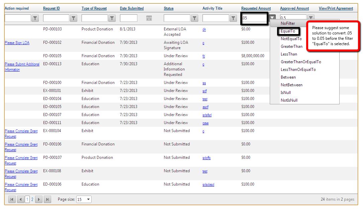Open activity title link 'sdf'
363x211 pixels.
205,91
